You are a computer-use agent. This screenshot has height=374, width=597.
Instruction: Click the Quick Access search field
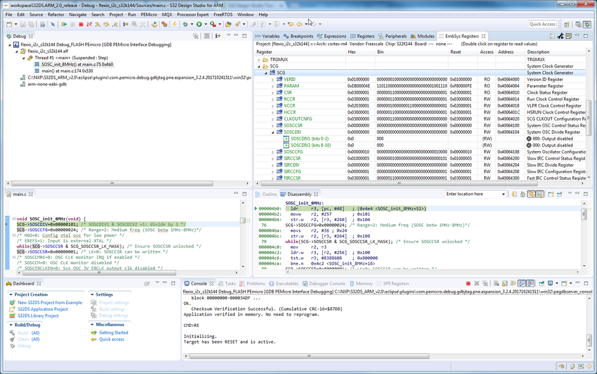click(x=543, y=24)
